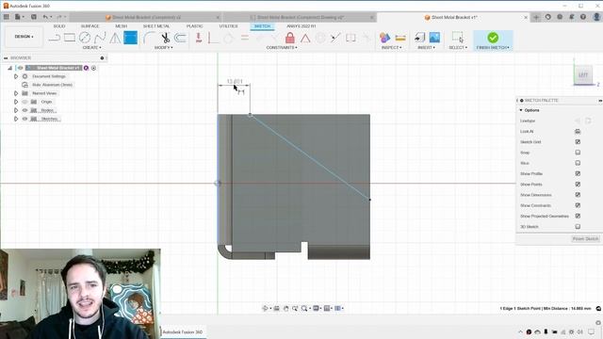Switch to the SURFACE ribbon tab
This screenshot has height=339, width=603.
coord(90,26)
